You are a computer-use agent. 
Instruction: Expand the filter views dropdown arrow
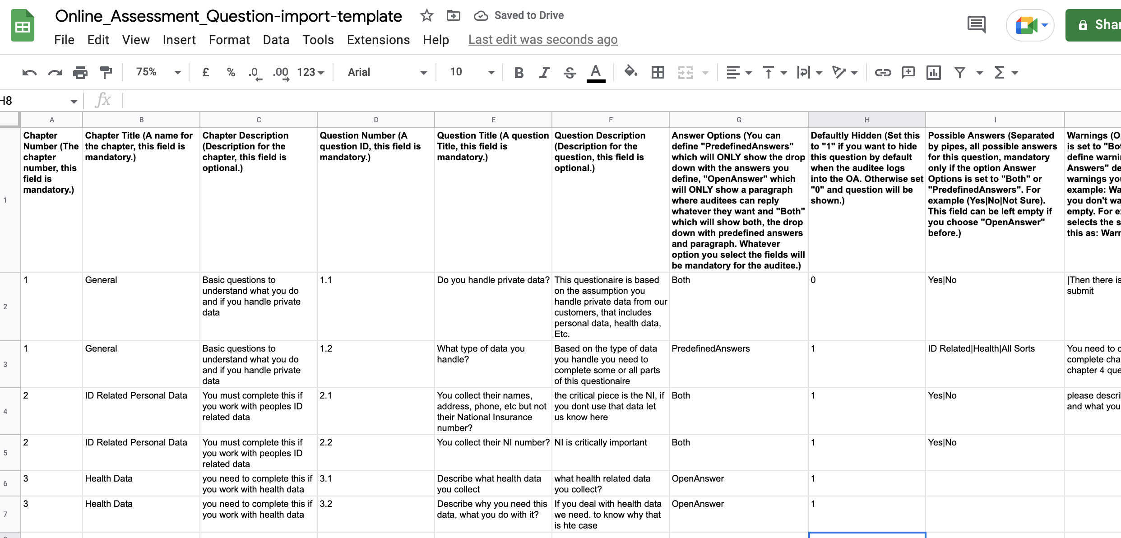point(979,73)
